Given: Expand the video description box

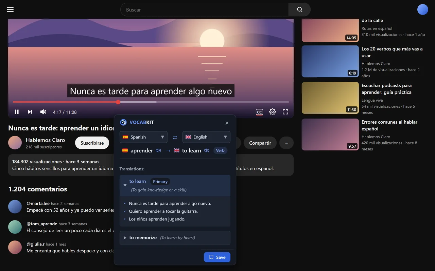Looking at the screenshot, I should pyautogui.click(x=151, y=165).
